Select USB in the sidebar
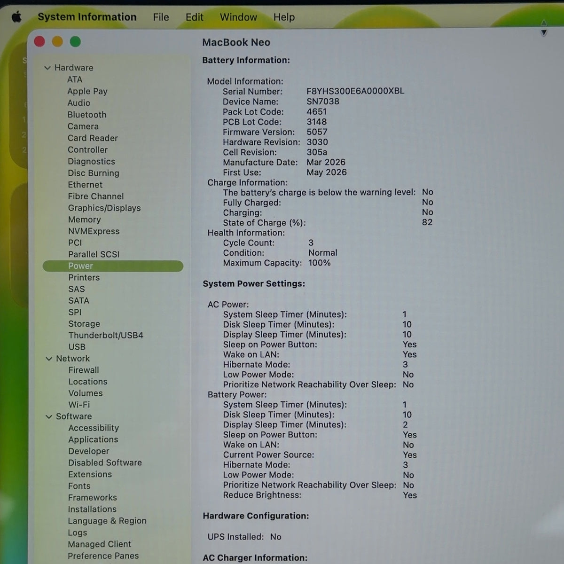This screenshot has width=564, height=564. pos(77,347)
